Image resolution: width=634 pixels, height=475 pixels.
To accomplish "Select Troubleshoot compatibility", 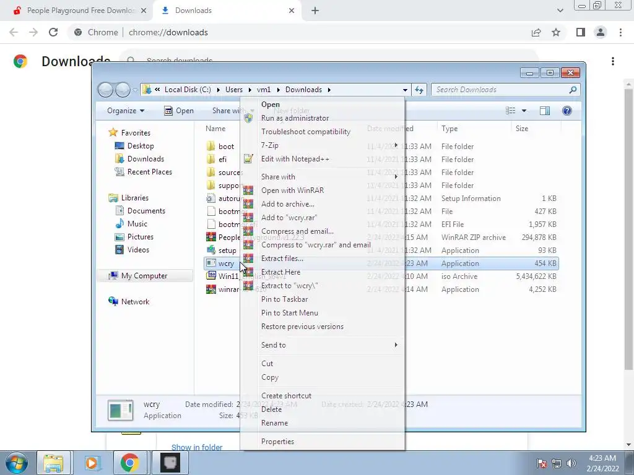I will (306, 132).
